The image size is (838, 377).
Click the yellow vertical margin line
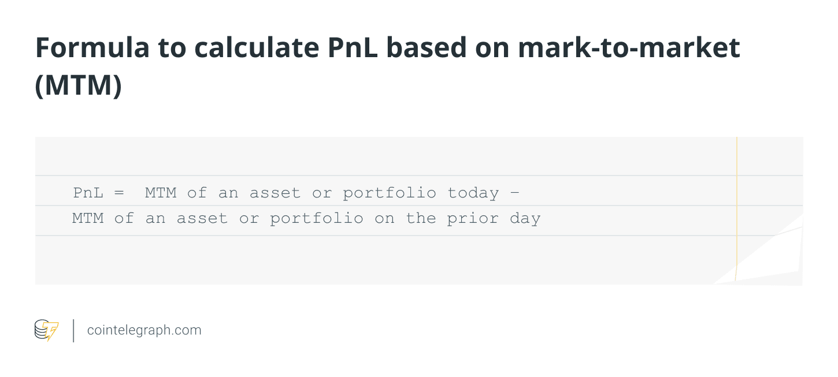point(737,208)
